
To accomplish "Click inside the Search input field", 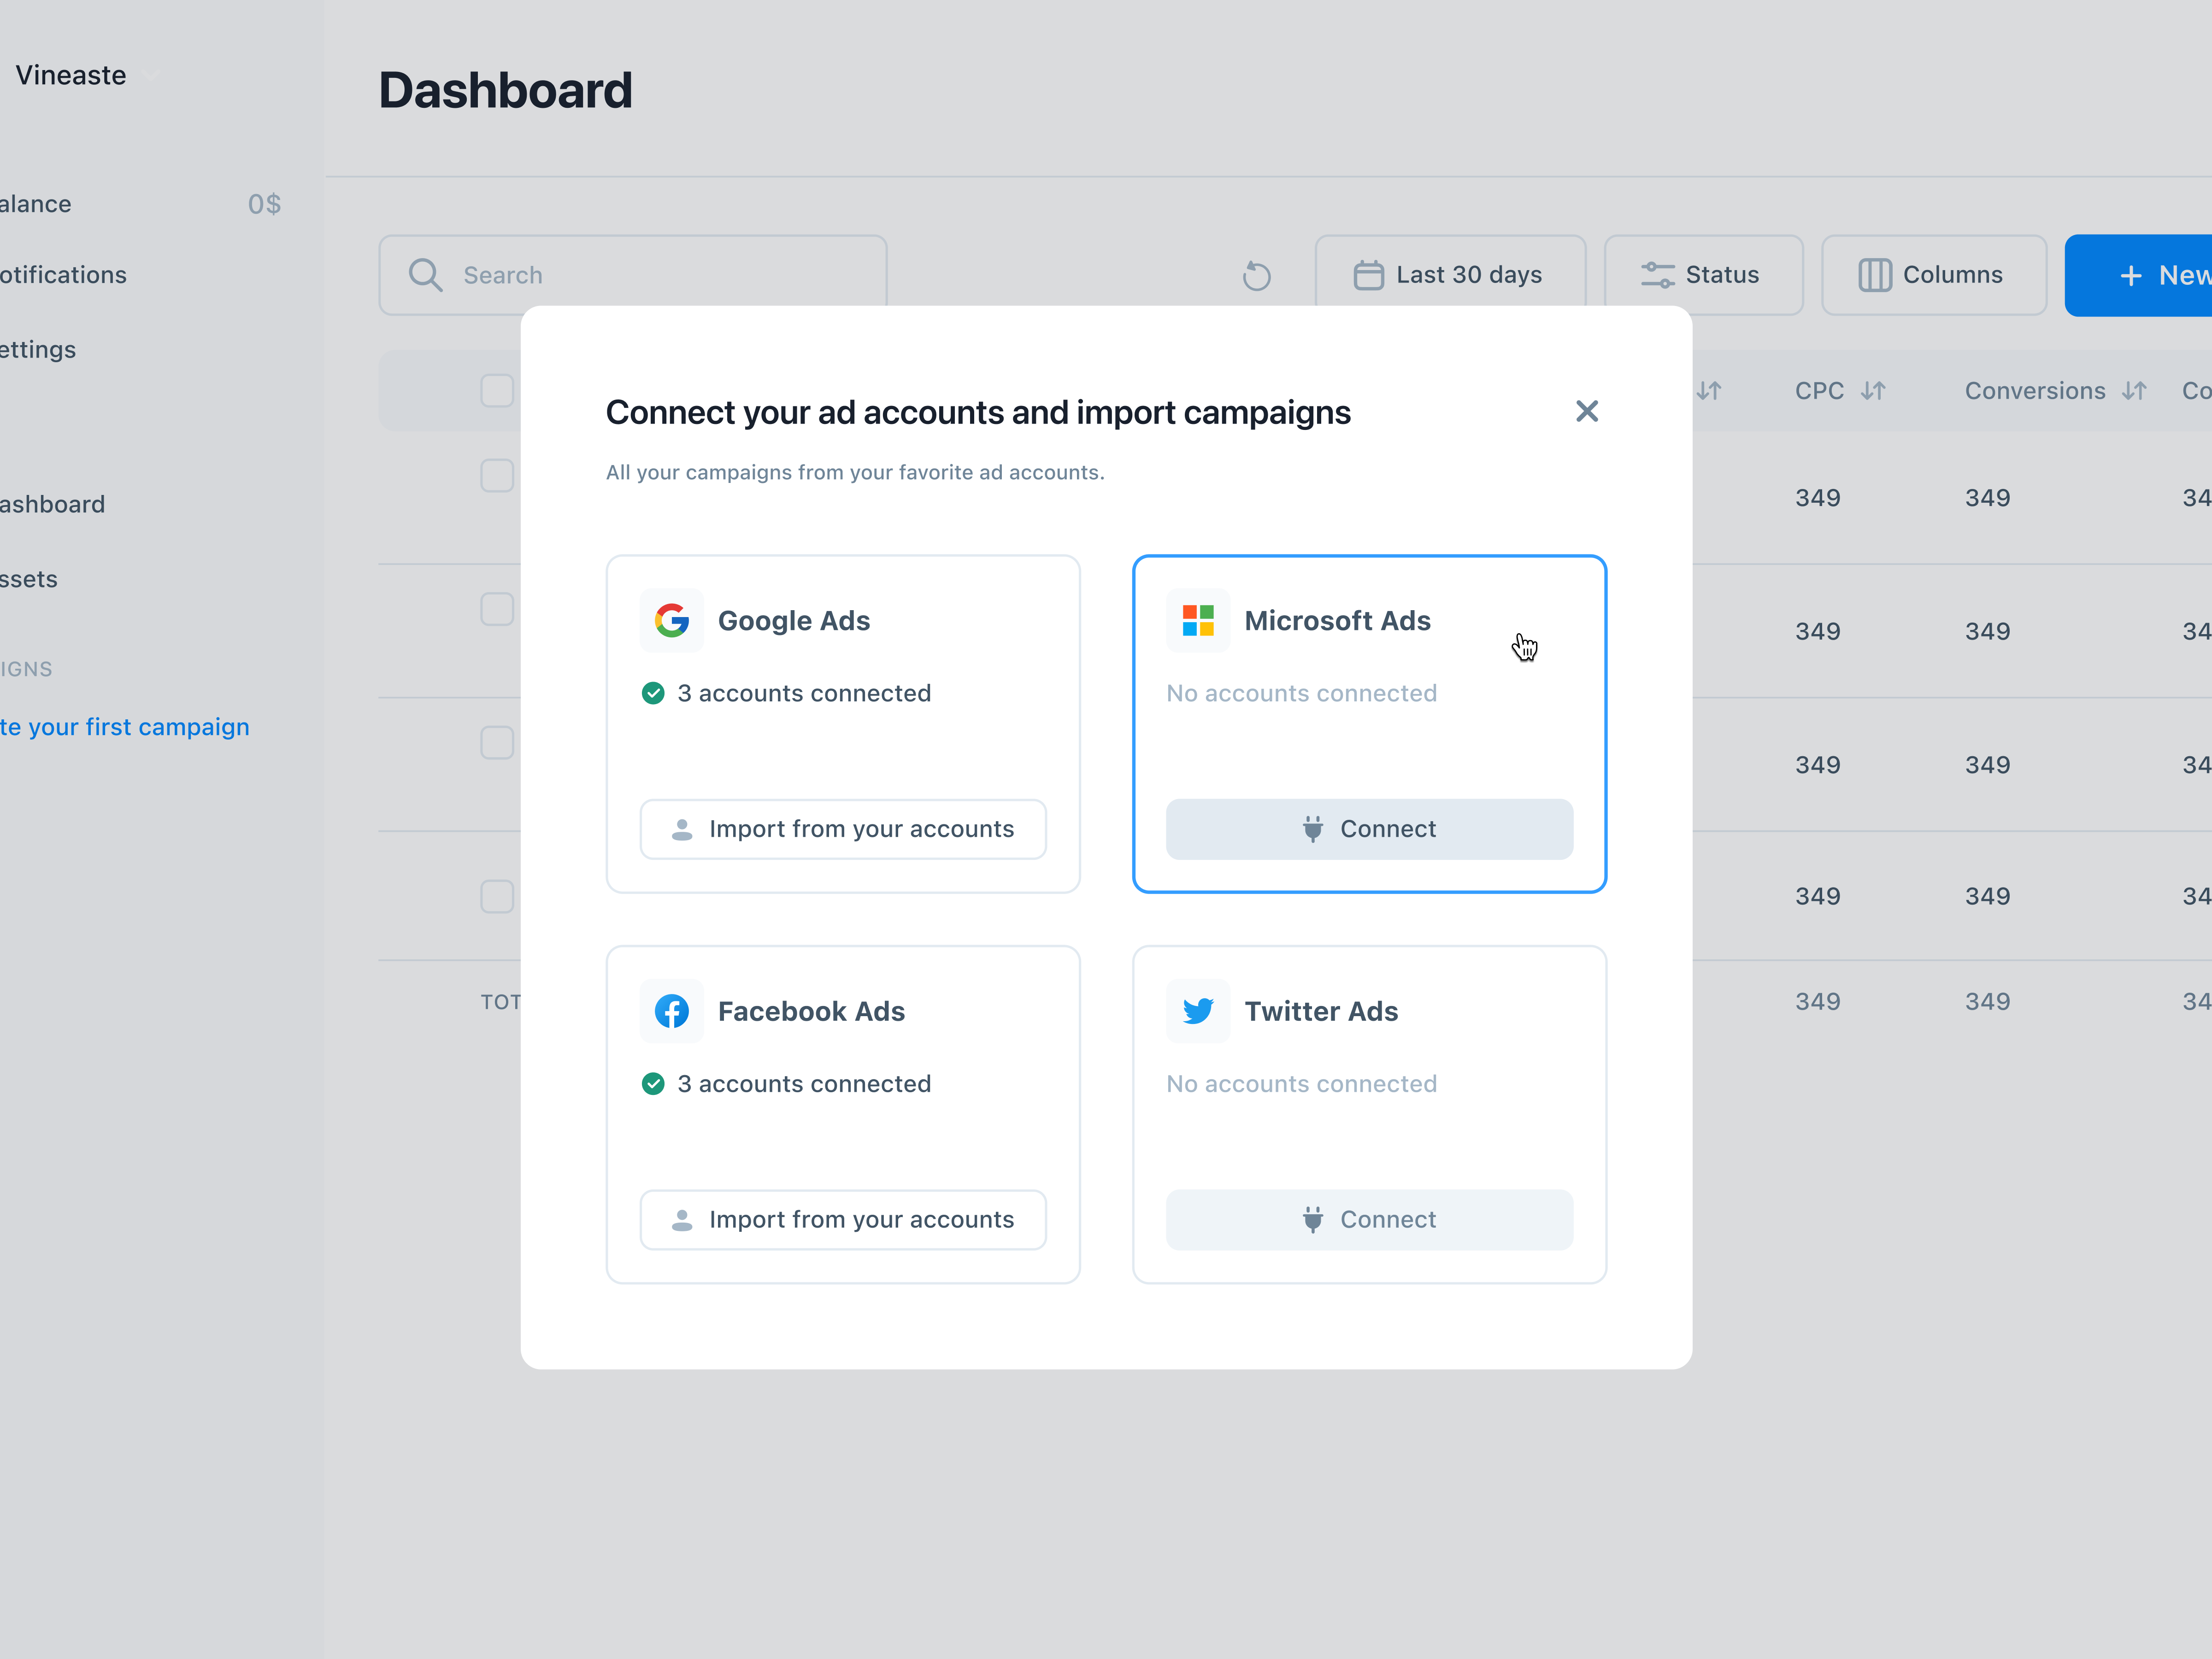I will 600,275.
